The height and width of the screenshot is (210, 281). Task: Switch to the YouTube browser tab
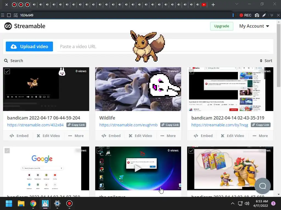click(204, 5)
